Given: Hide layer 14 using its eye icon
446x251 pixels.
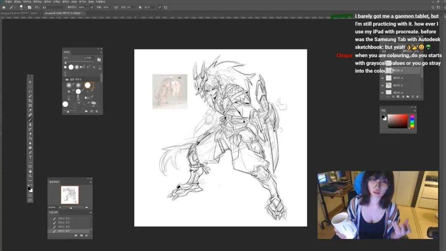Looking at the screenshot, I should tap(382, 78).
